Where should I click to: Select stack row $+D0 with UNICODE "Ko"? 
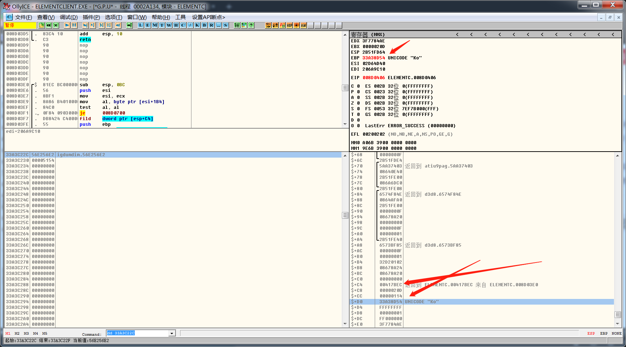click(482, 302)
